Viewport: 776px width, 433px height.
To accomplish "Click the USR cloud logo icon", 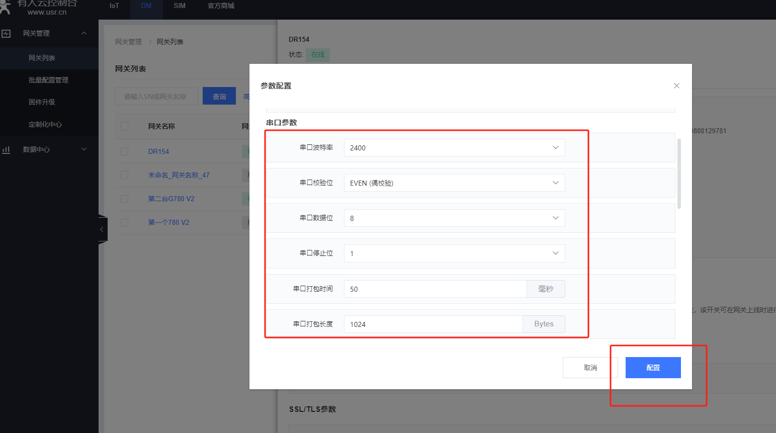I will [5, 6].
